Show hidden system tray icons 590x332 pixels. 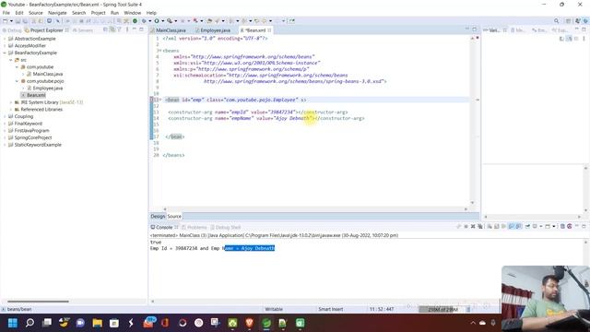[x=473, y=323]
